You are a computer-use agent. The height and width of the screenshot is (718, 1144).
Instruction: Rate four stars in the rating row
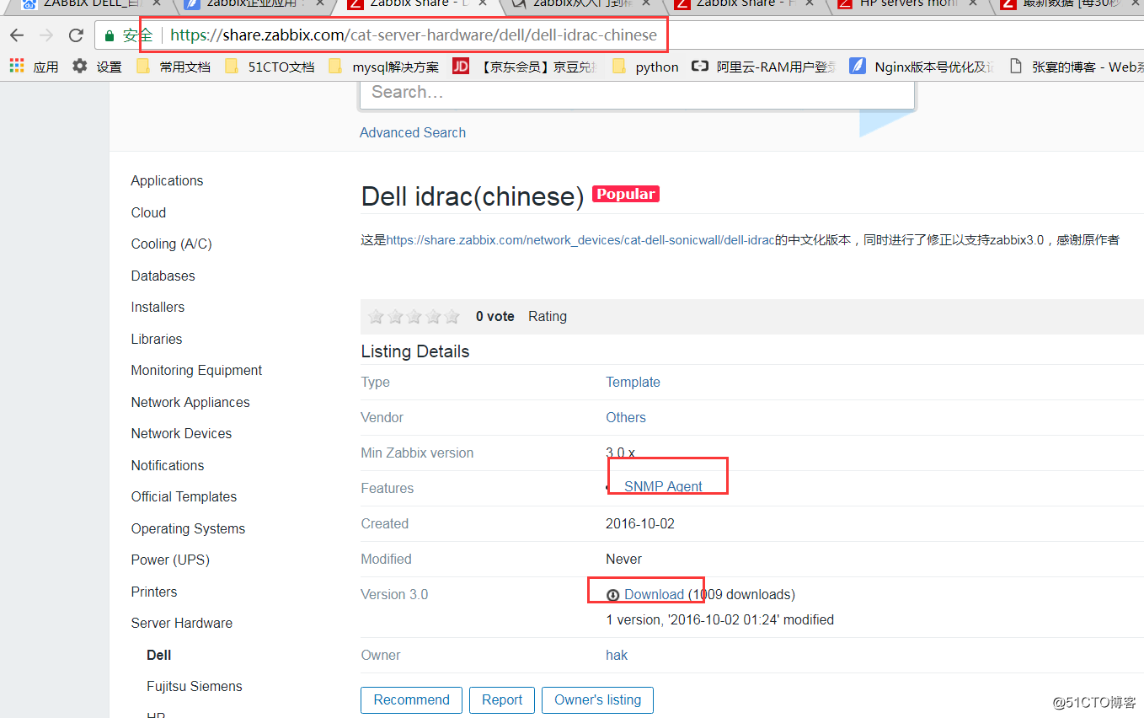(x=433, y=317)
